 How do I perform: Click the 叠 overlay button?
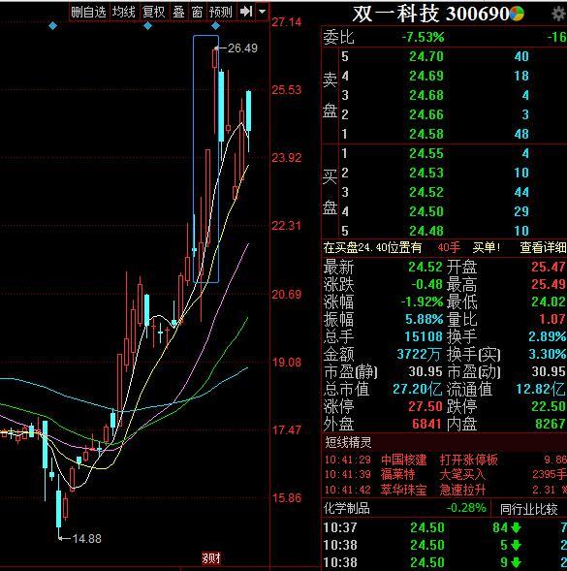(178, 12)
